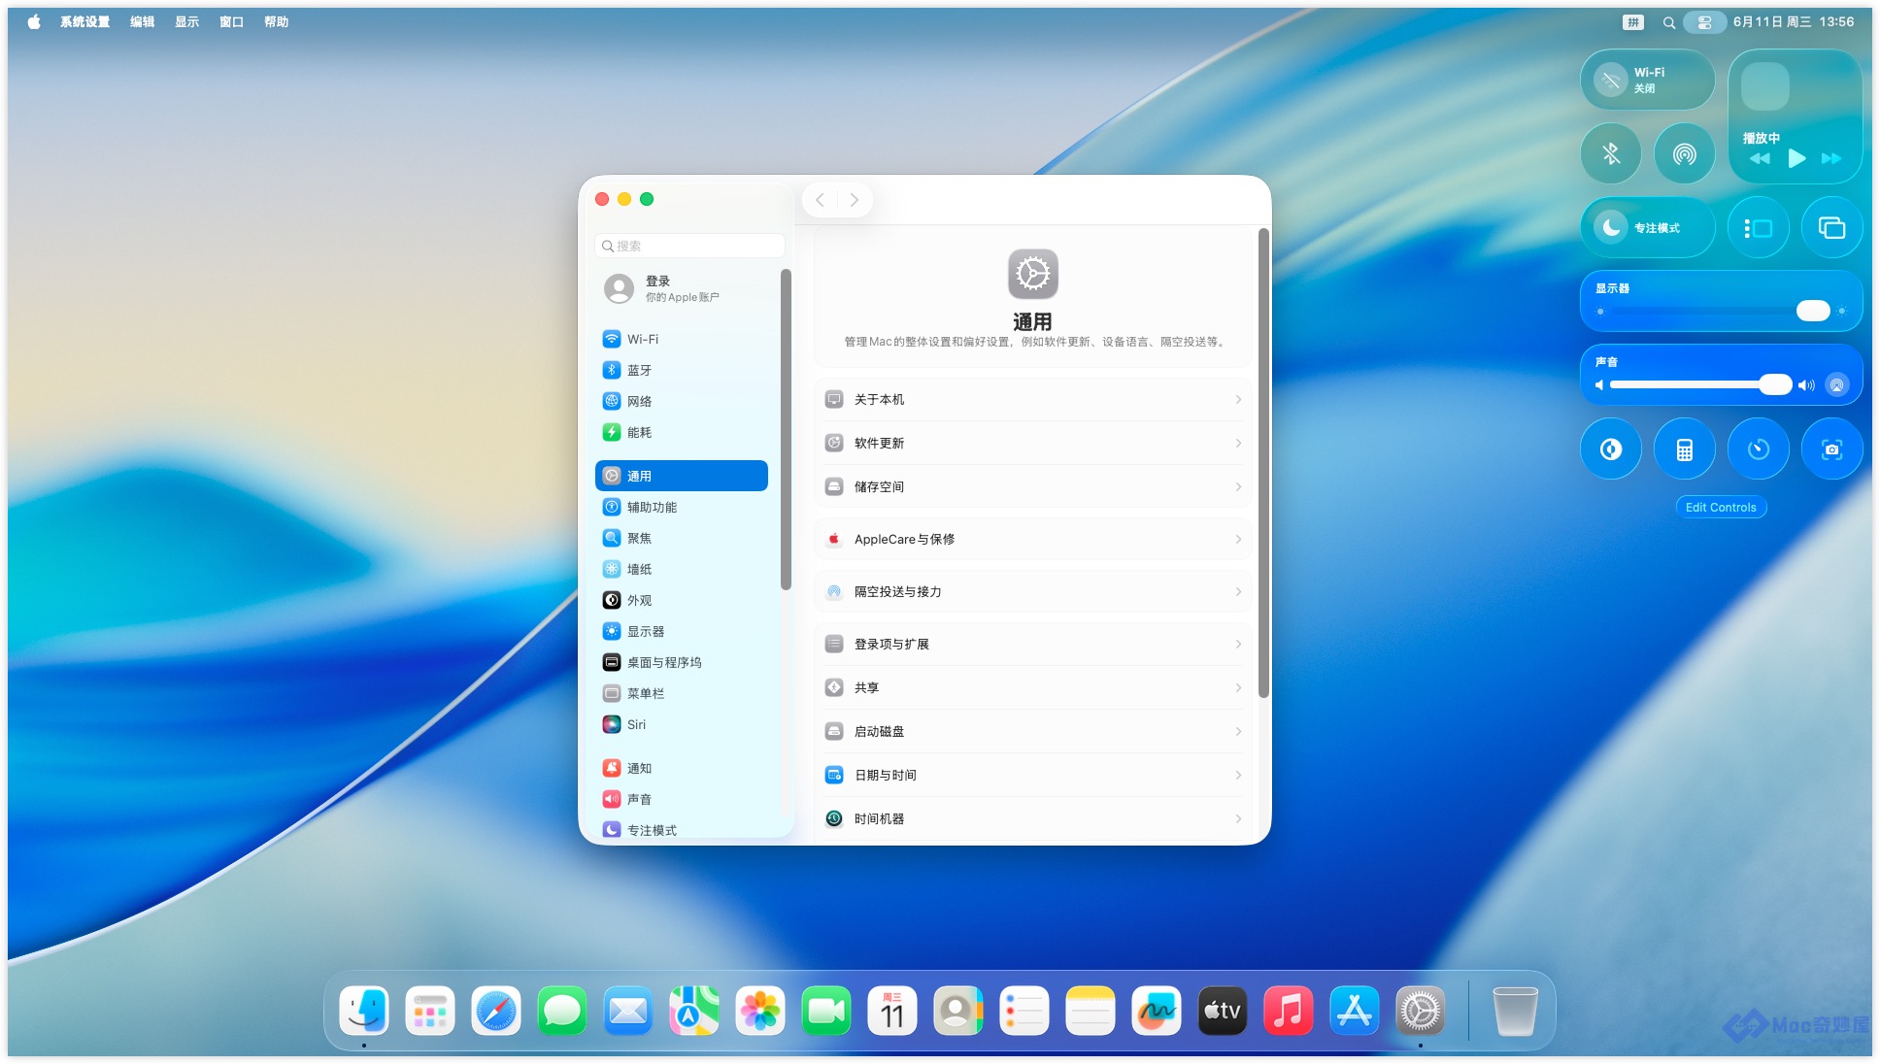Screen dimensions: 1880x1064
Task: Launch Safari from the Dock
Action: pyautogui.click(x=496, y=1011)
